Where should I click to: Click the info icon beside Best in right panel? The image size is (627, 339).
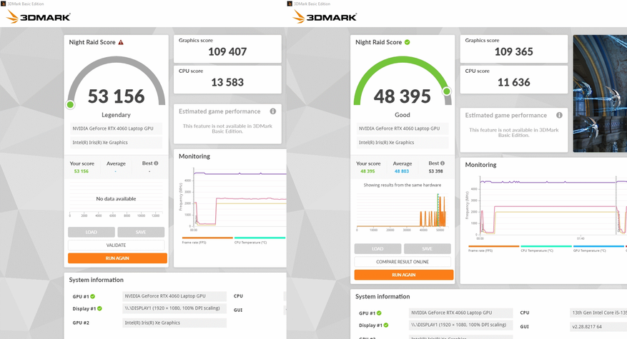tap(443, 163)
